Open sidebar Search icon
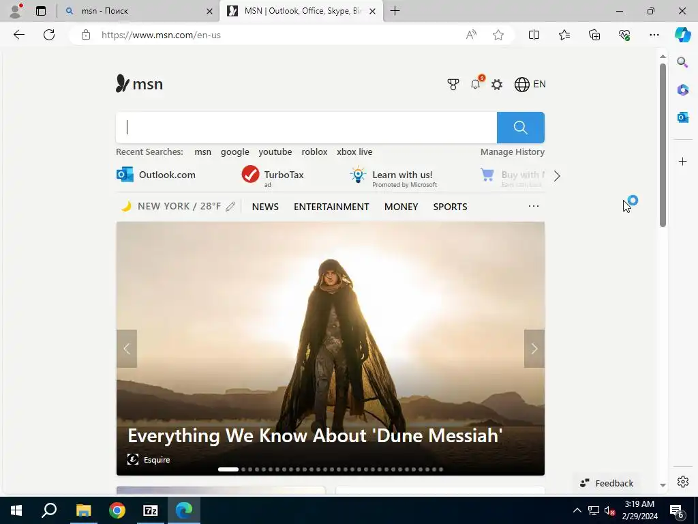Image resolution: width=698 pixels, height=524 pixels. pos(682,62)
